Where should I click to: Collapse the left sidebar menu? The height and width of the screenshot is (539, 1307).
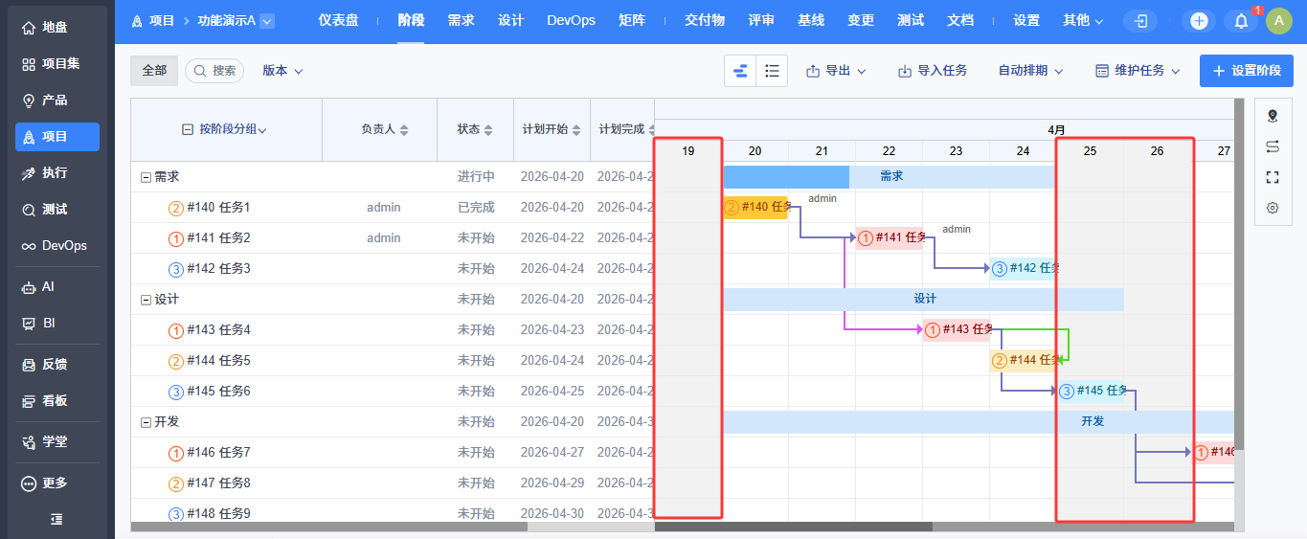tap(56, 519)
